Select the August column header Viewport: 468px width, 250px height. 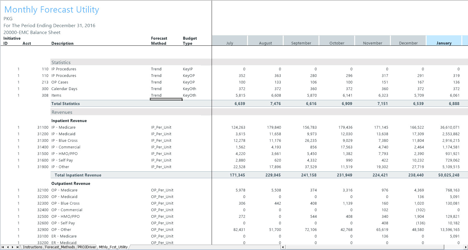[265, 41]
